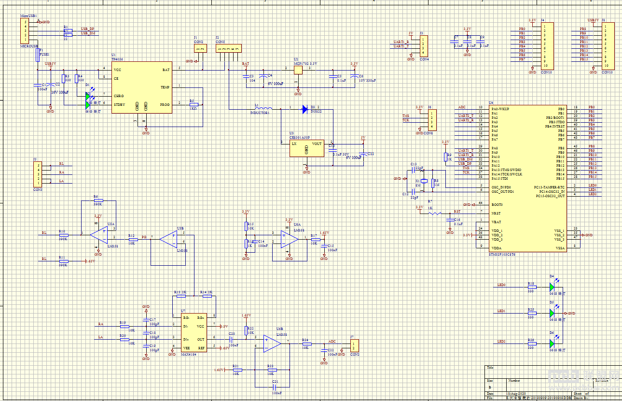The height and width of the screenshot is (401, 622).
Task: Click the NRST pin name on U4
Action: 496,213
